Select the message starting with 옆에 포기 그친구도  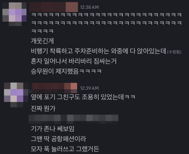(83, 97)
